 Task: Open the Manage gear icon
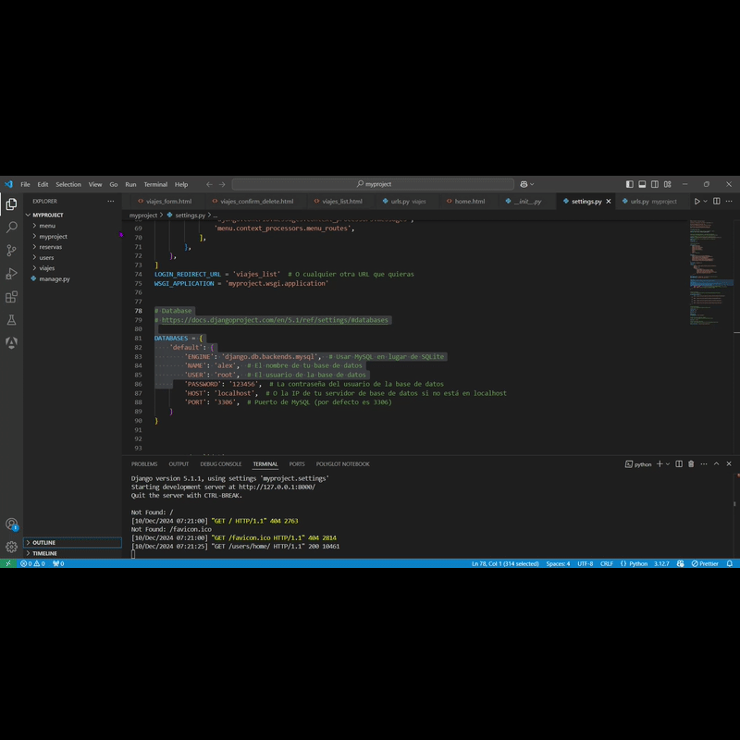11,547
